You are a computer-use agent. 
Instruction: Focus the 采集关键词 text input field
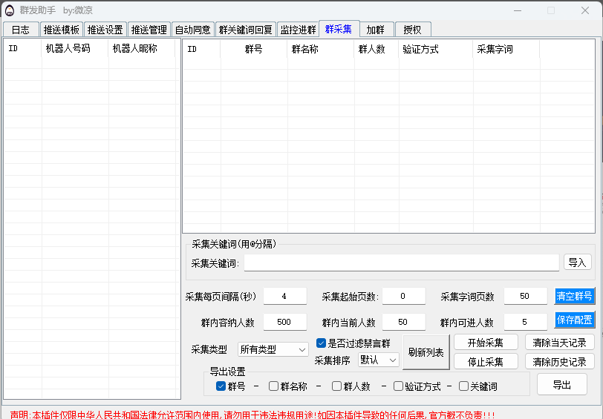click(x=401, y=263)
